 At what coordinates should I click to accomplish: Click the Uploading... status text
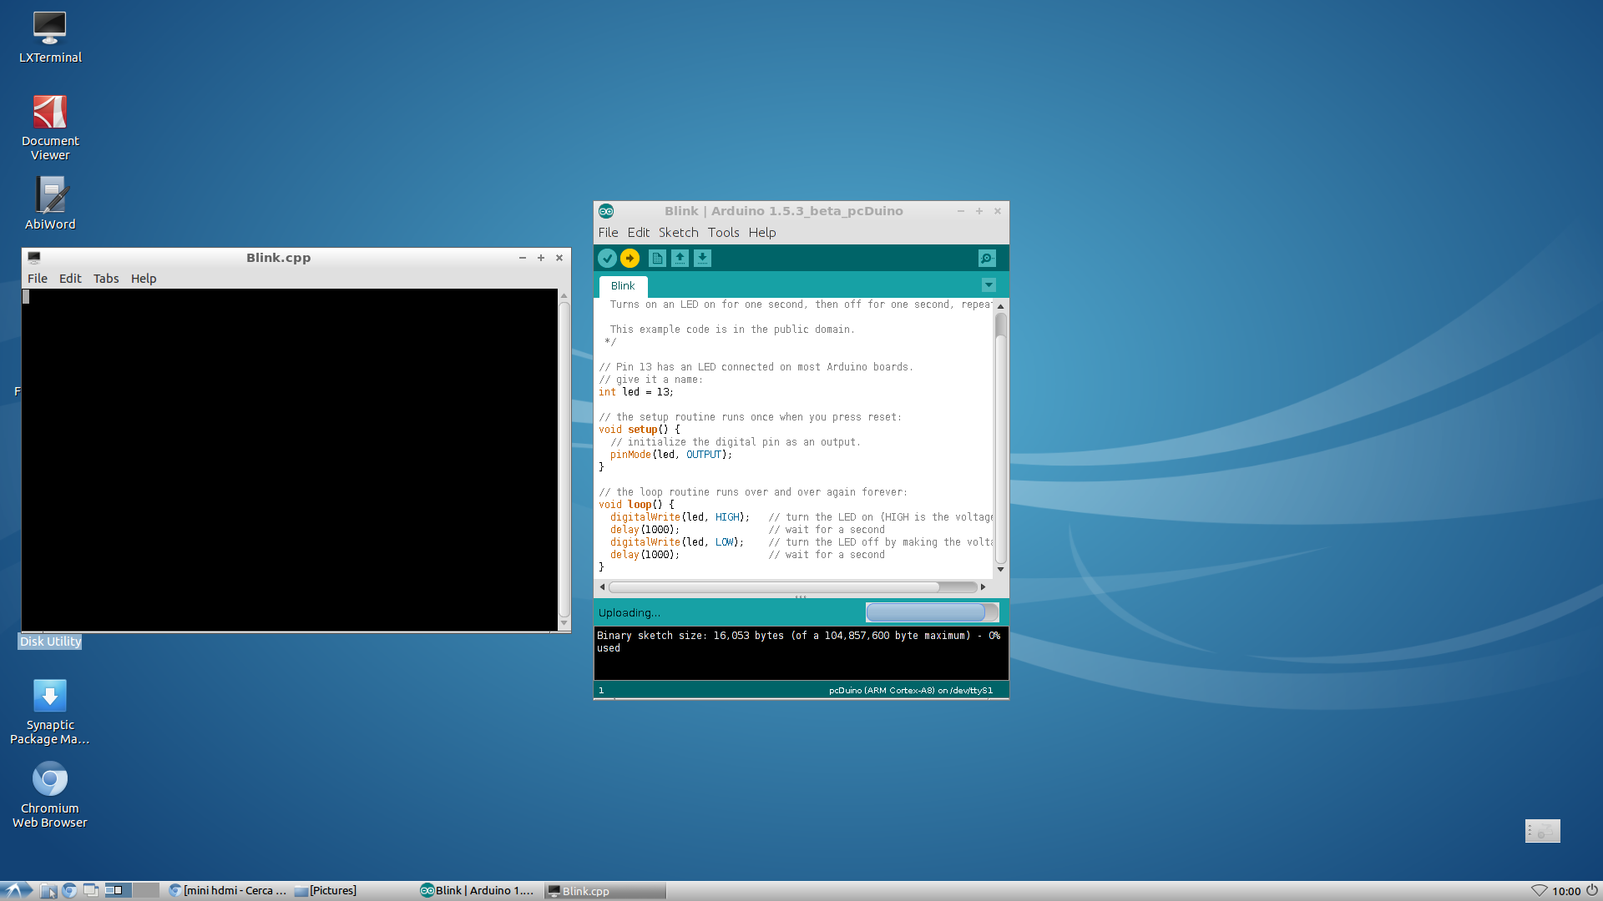[x=630, y=613]
